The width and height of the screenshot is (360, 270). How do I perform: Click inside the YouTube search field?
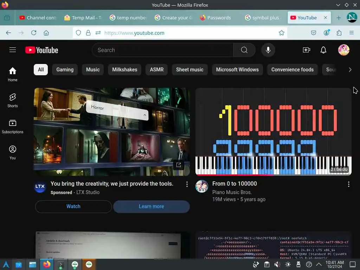click(x=162, y=50)
